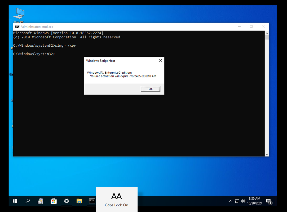The width and height of the screenshot is (287, 212).
Task: Open the Windows Start menu
Action: (x=15, y=201)
